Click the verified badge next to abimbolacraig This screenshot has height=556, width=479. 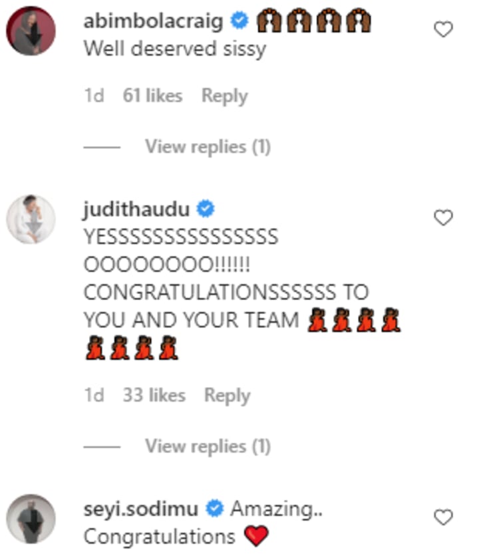pyautogui.click(x=239, y=20)
